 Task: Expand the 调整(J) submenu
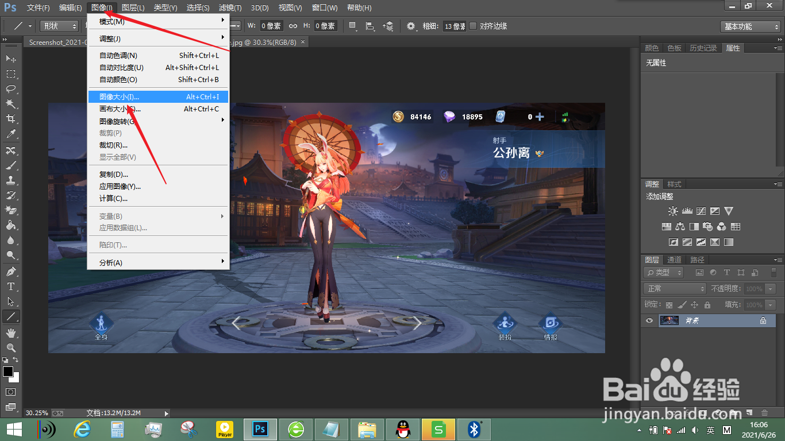click(x=158, y=38)
